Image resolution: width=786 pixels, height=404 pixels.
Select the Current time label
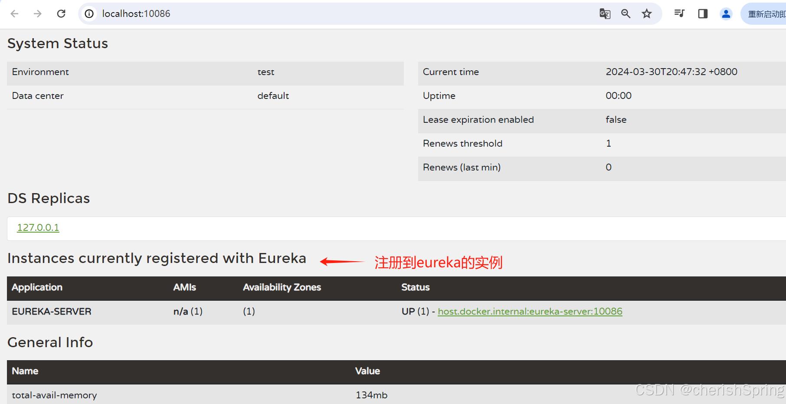(x=451, y=72)
